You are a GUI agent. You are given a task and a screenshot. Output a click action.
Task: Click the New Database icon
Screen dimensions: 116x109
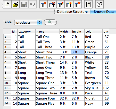click(7, 4)
